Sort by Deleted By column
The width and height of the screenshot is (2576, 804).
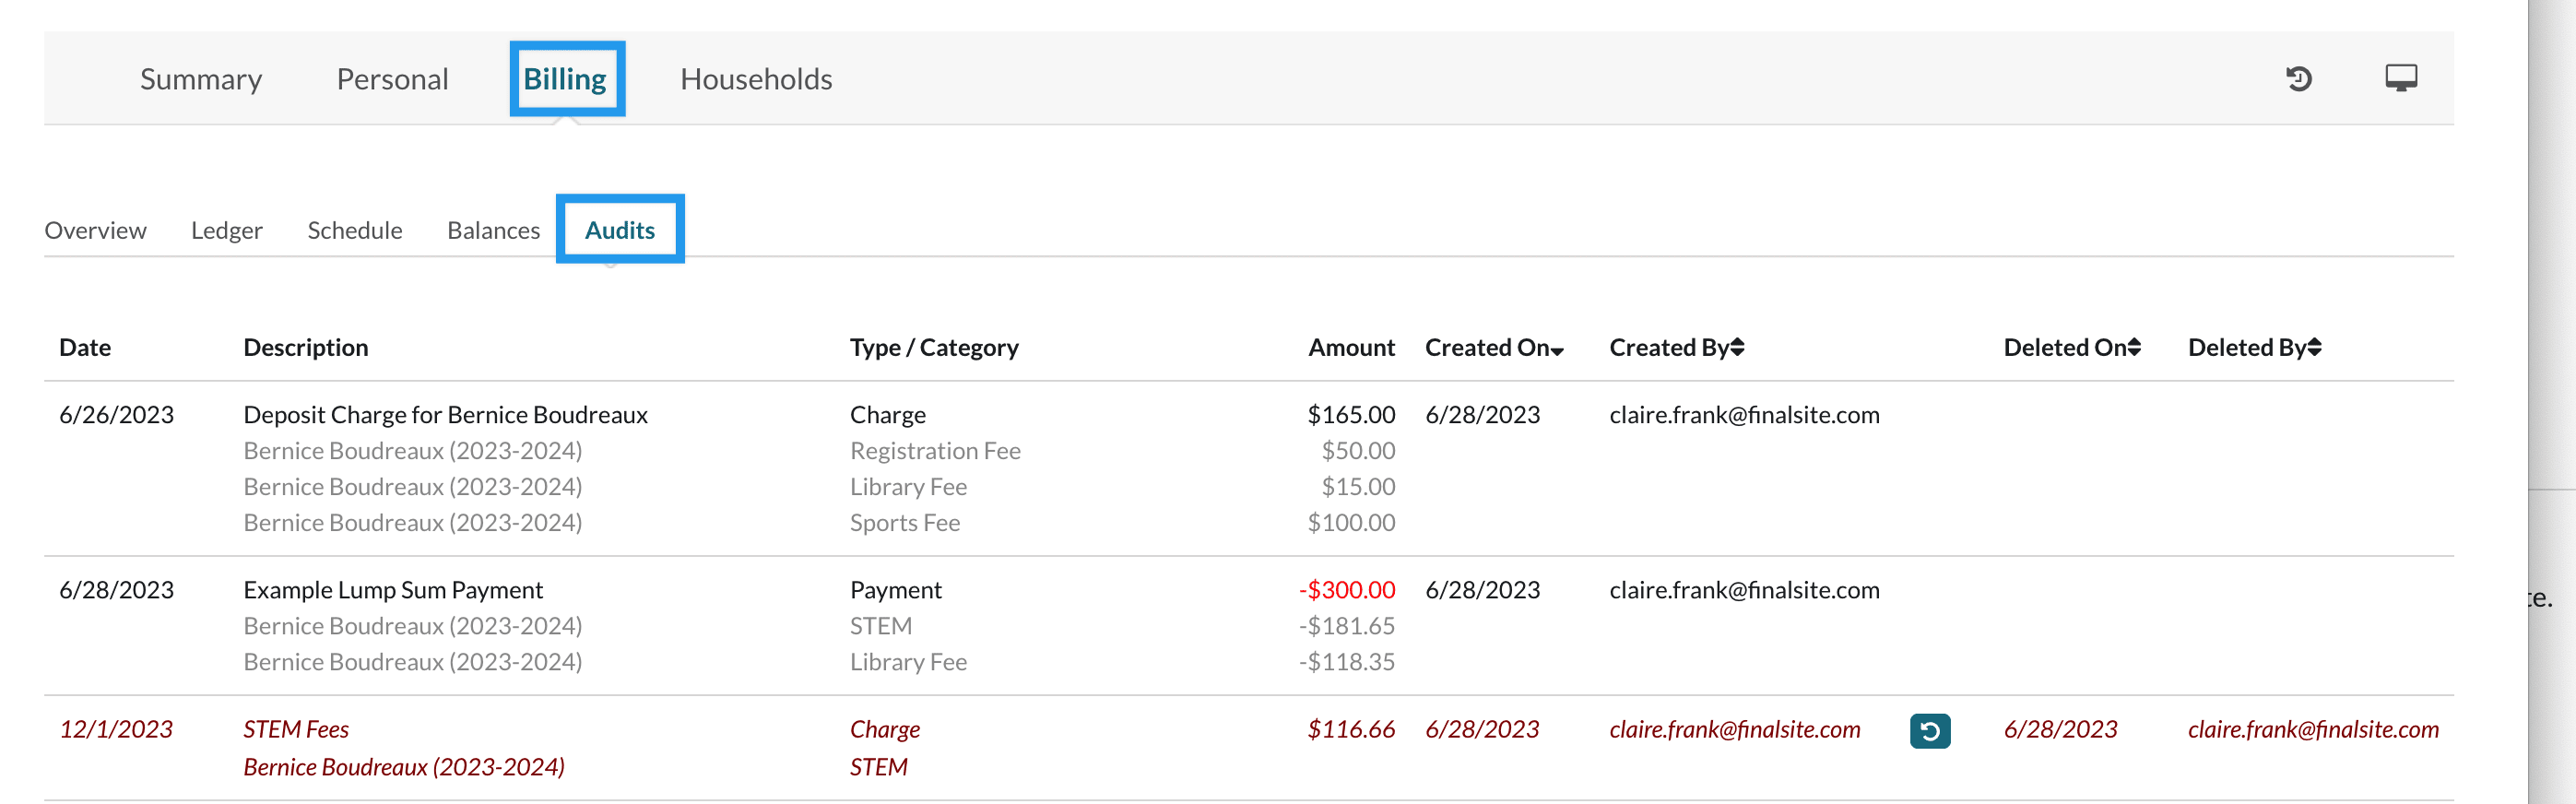(x=2254, y=348)
